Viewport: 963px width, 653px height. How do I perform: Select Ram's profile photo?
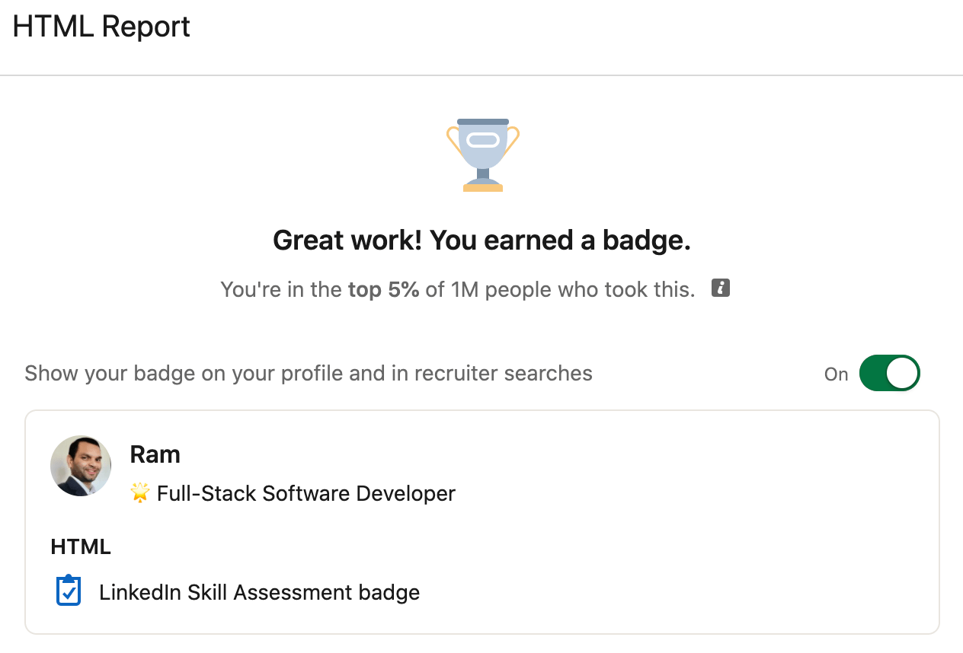point(80,465)
